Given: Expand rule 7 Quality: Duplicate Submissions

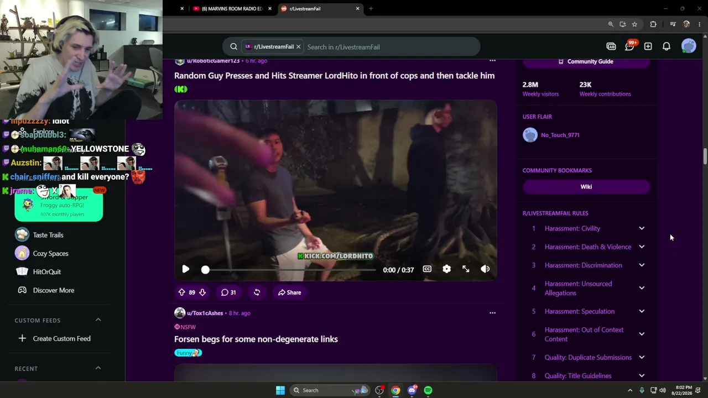Looking at the screenshot, I should [642, 357].
